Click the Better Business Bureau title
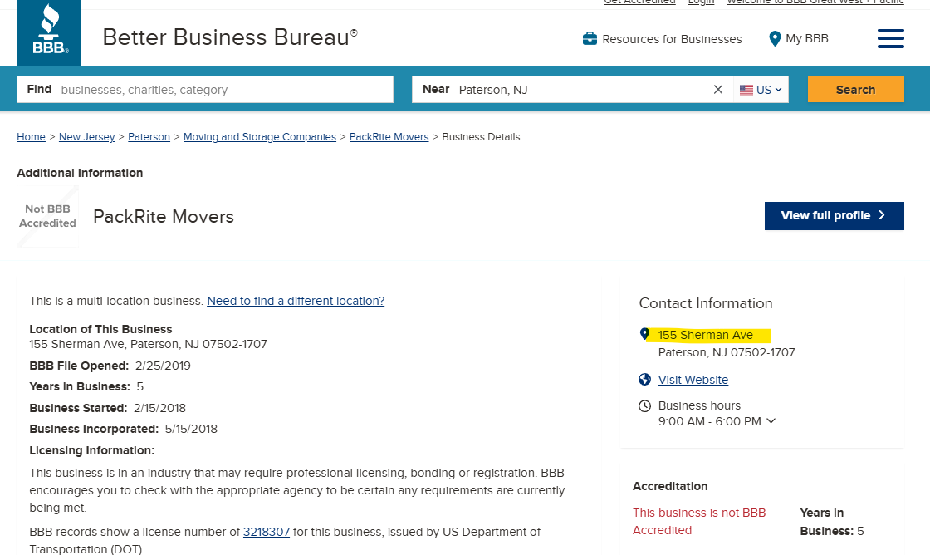930x555 pixels. coord(230,37)
